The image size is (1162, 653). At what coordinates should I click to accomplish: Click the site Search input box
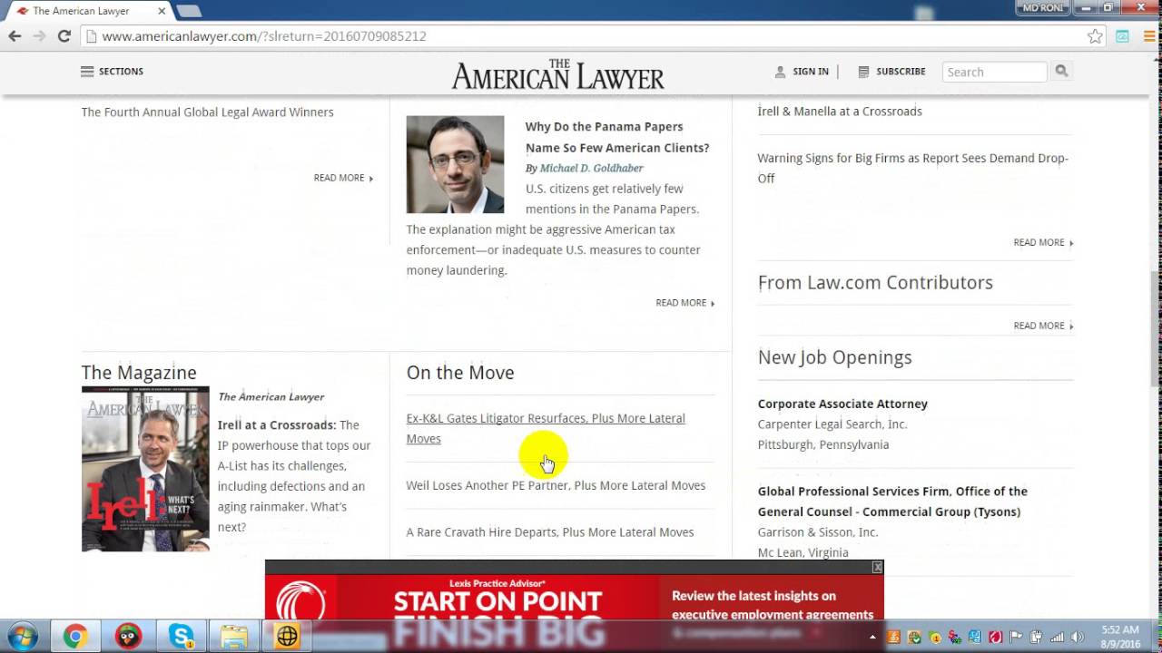[995, 72]
